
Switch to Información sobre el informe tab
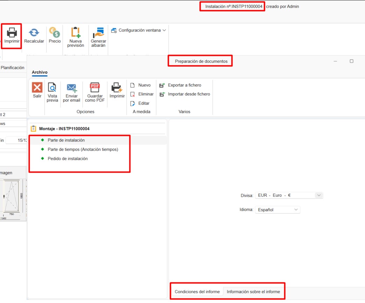[x=253, y=291]
